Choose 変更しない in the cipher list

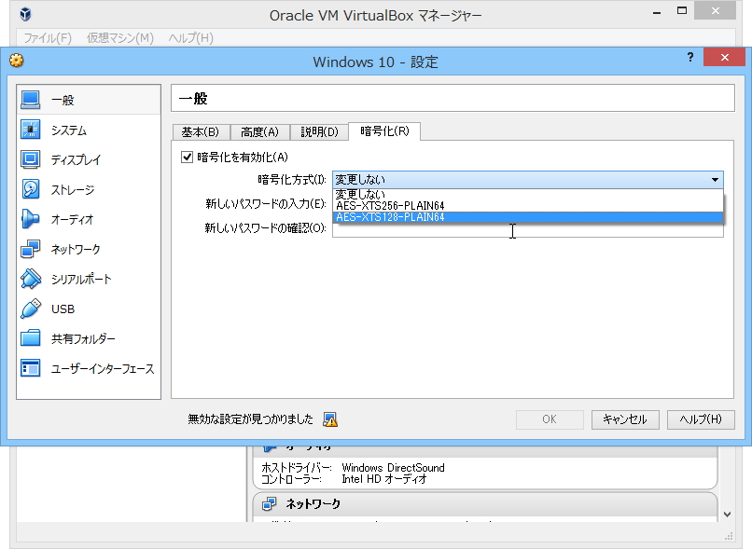527,194
